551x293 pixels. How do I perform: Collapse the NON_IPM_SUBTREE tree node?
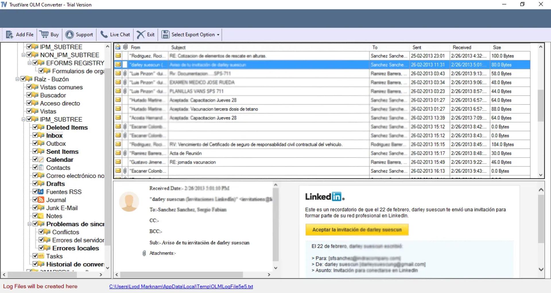click(x=24, y=55)
